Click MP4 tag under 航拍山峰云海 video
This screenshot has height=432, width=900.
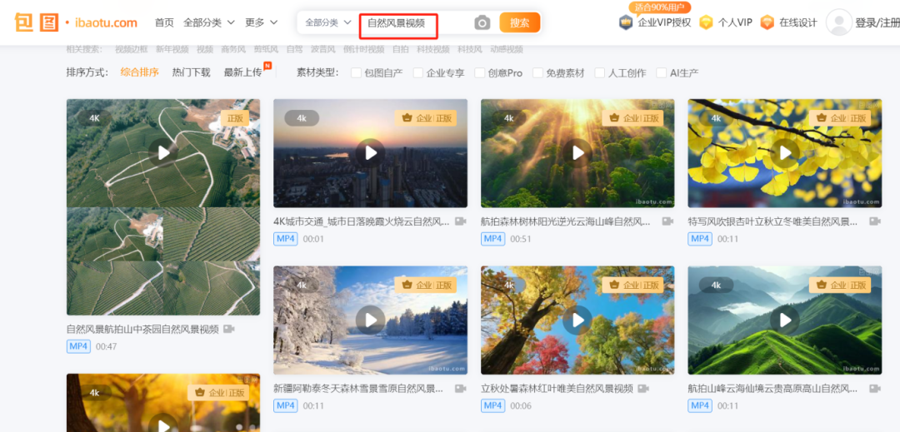tap(700, 405)
